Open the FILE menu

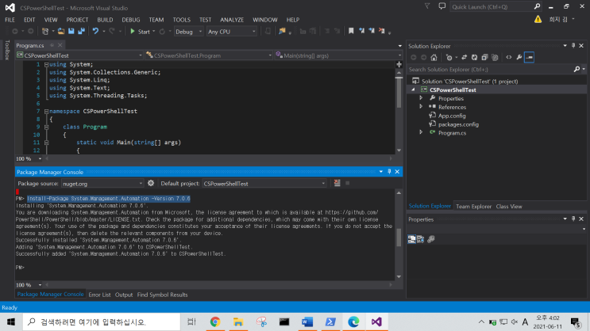10,20
